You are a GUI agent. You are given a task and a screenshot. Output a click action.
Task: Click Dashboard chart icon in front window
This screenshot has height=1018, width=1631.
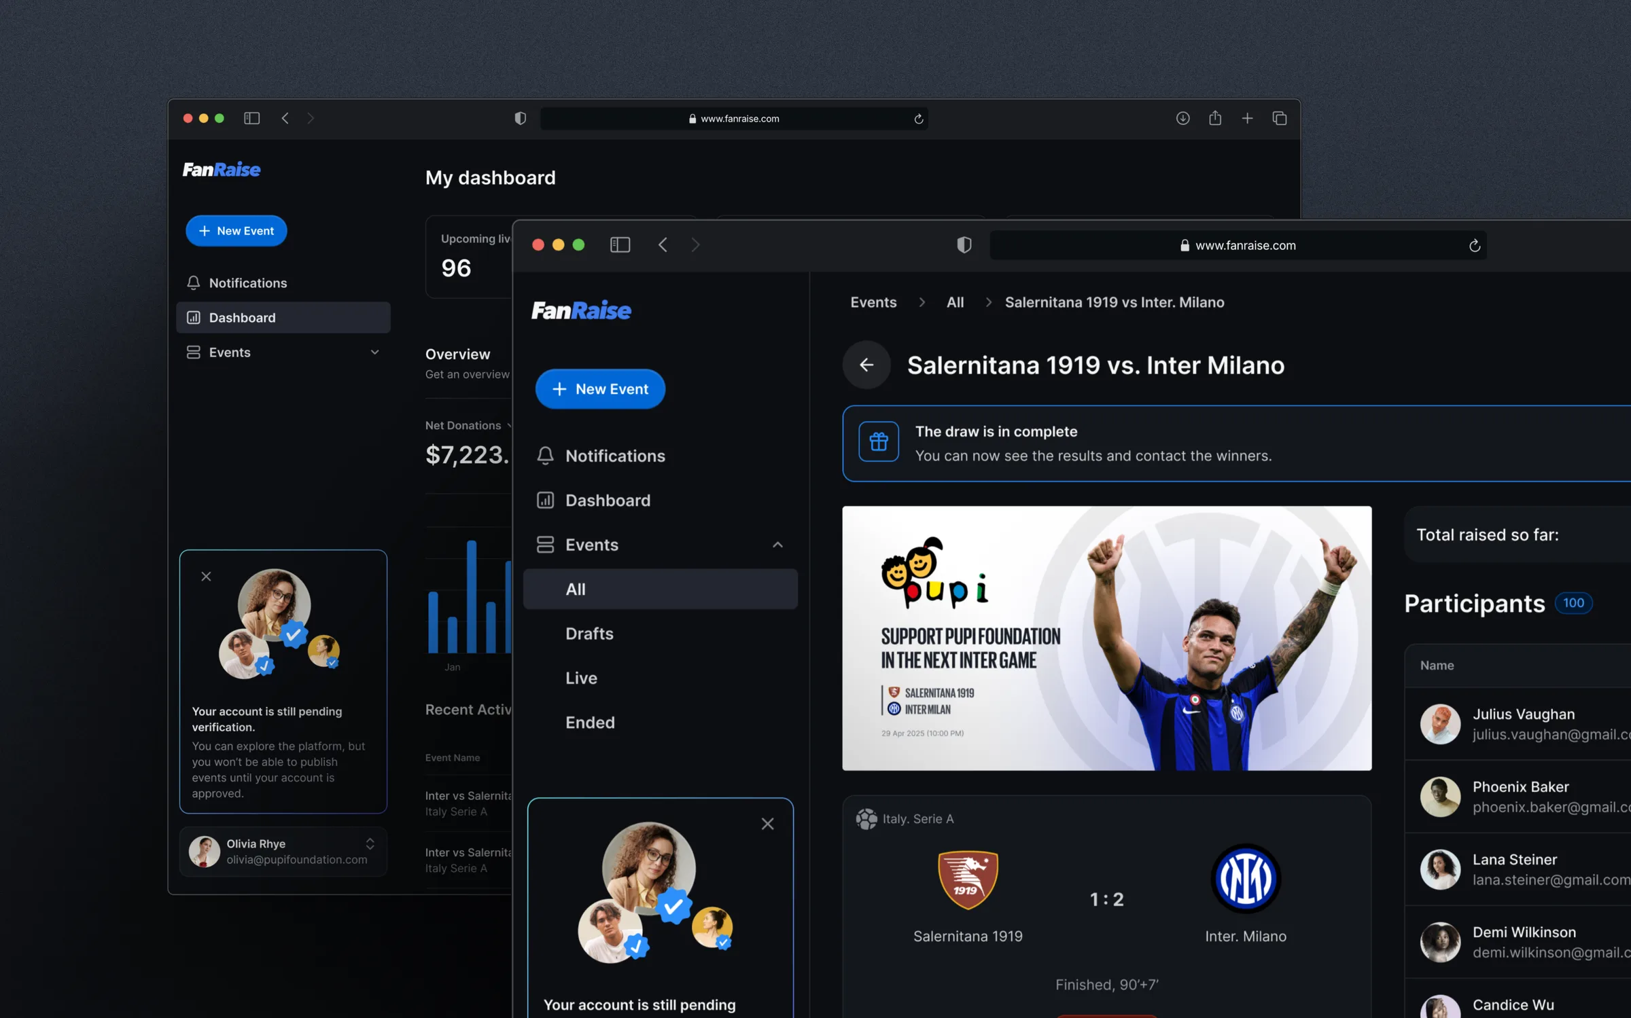click(545, 501)
